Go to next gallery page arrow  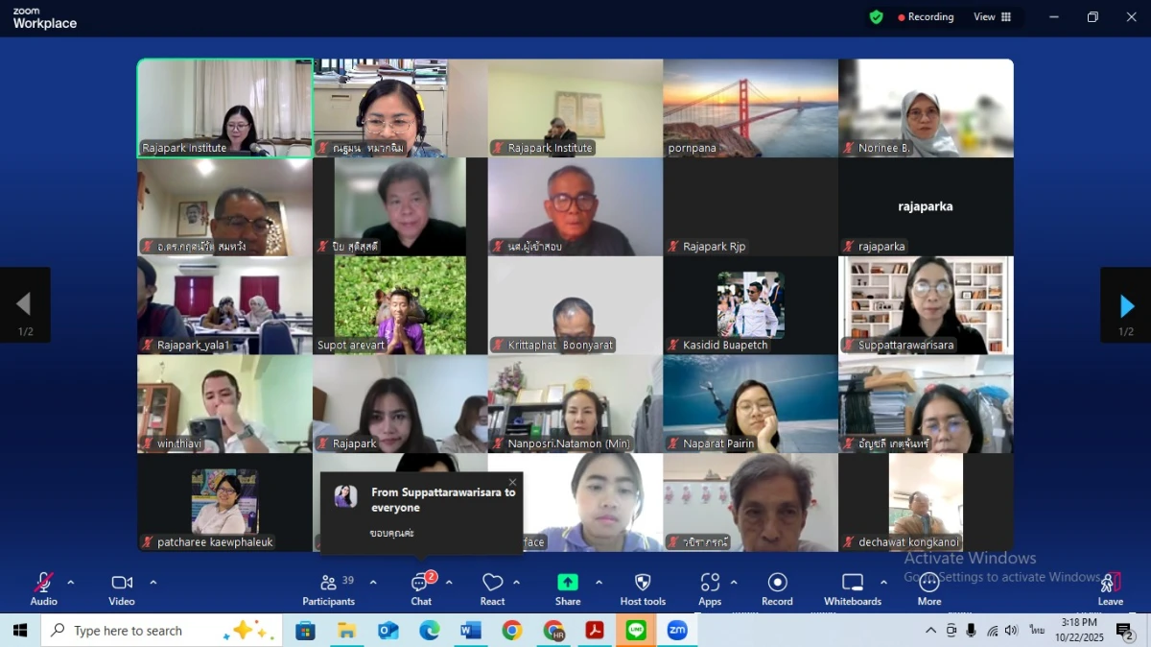[1126, 306]
